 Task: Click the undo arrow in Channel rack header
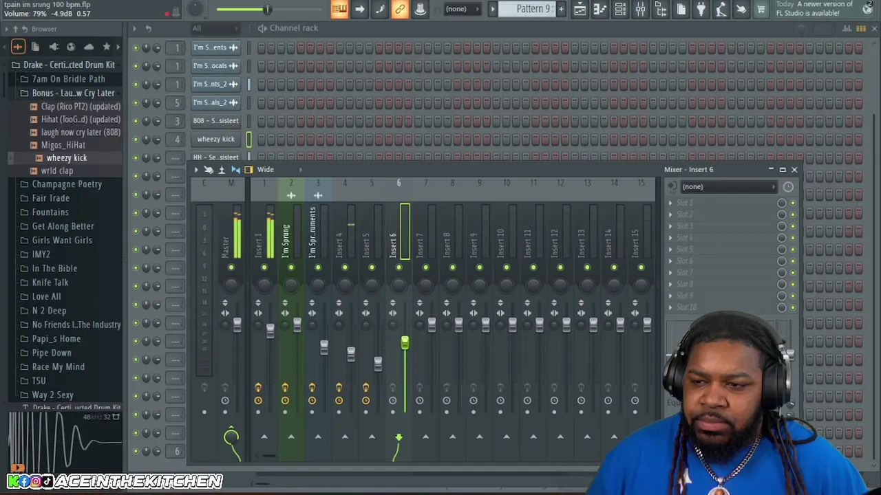click(x=148, y=28)
